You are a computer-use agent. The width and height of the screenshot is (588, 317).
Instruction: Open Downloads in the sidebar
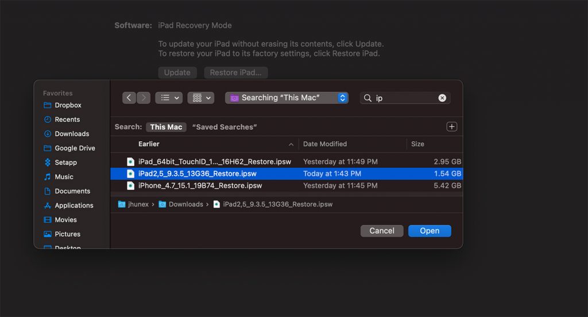point(71,134)
